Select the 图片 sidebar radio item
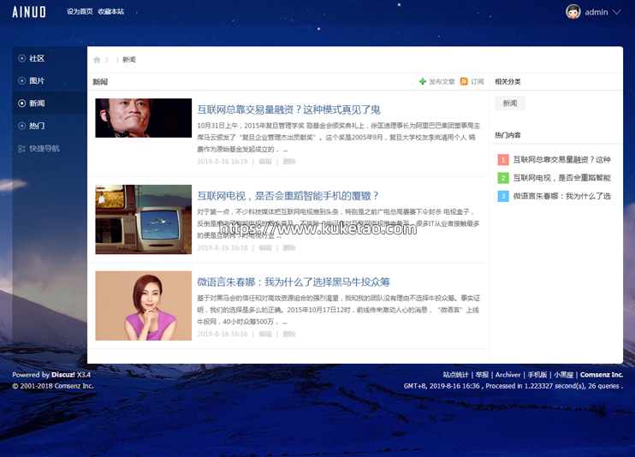This screenshot has width=635, height=457. click(x=21, y=81)
